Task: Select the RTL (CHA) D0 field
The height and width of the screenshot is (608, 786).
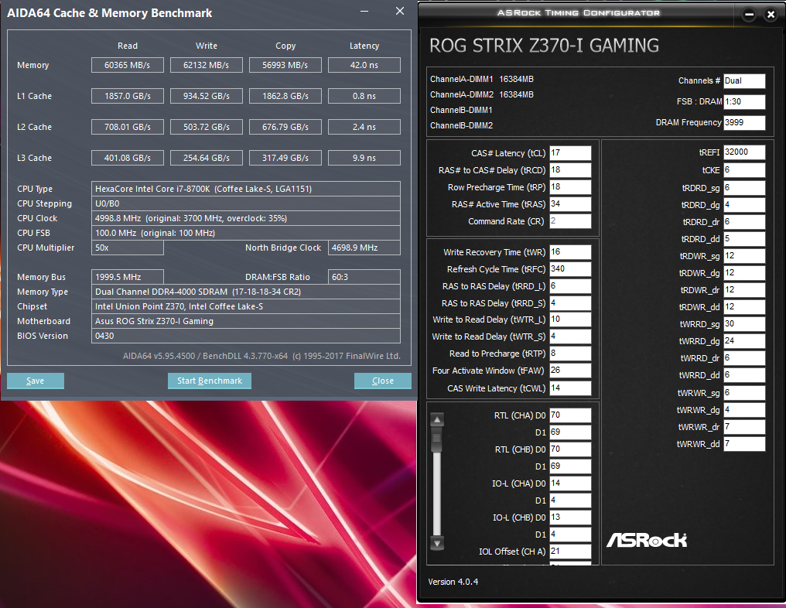Action: pyautogui.click(x=570, y=415)
